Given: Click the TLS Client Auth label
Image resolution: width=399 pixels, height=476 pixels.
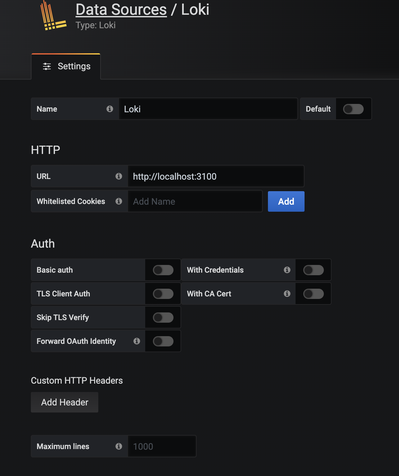Looking at the screenshot, I should click(x=63, y=293).
